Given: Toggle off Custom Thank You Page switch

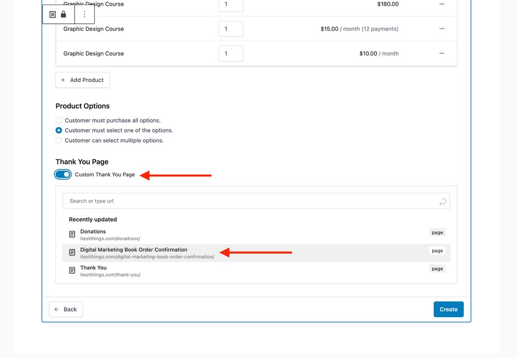Looking at the screenshot, I should click(x=63, y=175).
